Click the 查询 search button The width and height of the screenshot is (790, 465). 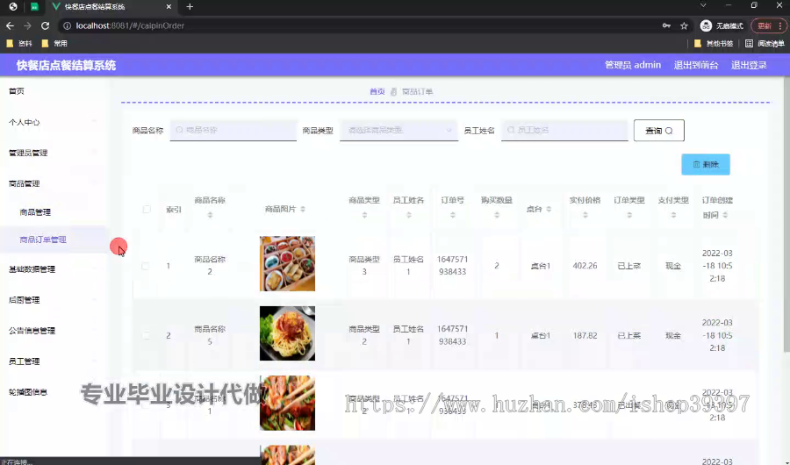point(658,131)
